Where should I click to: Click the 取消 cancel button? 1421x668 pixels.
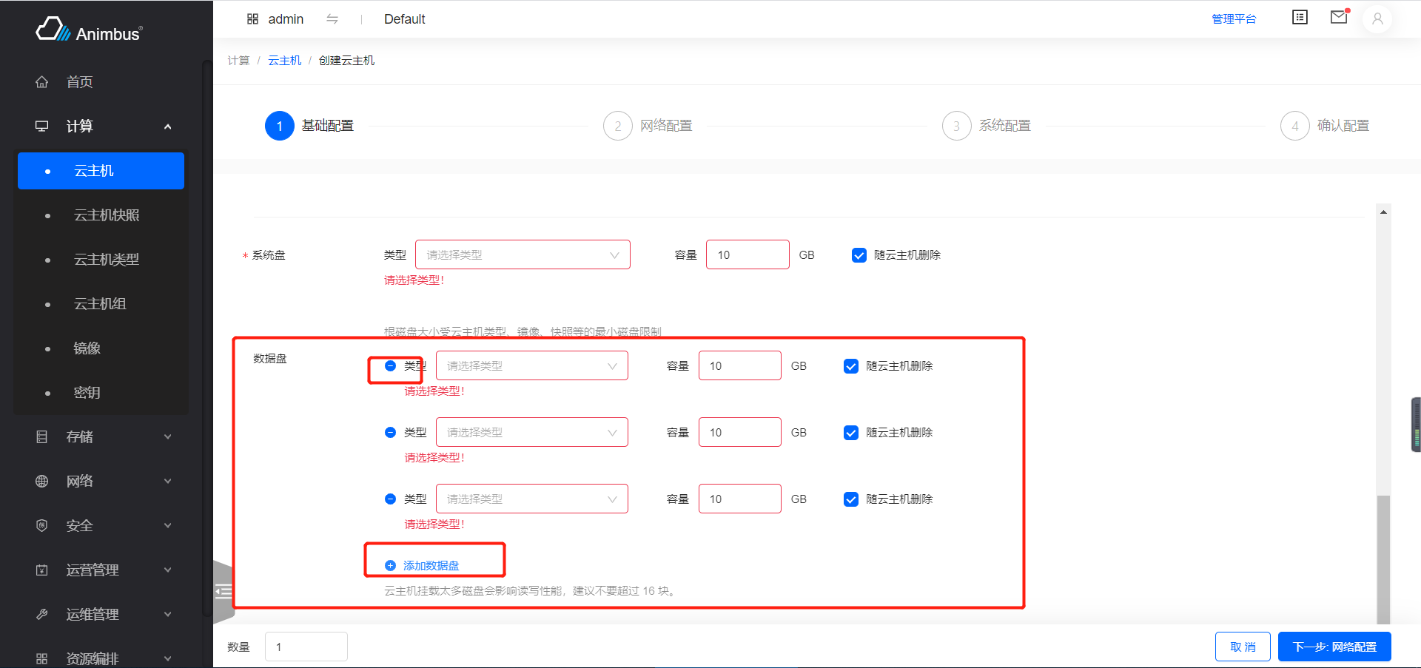[1243, 646]
